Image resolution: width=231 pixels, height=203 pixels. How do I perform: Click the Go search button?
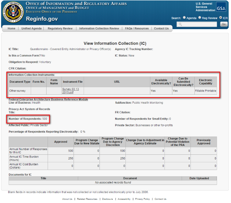pyautogui.click(x=224, y=24)
